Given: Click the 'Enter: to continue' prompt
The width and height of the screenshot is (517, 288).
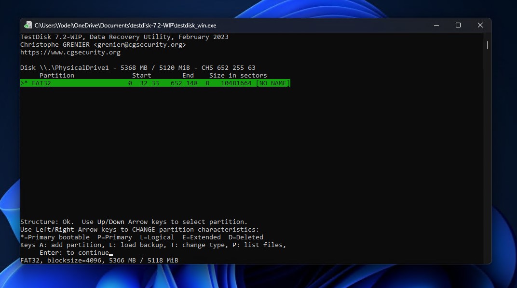Looking at the screenshot, I should [74, 253].
